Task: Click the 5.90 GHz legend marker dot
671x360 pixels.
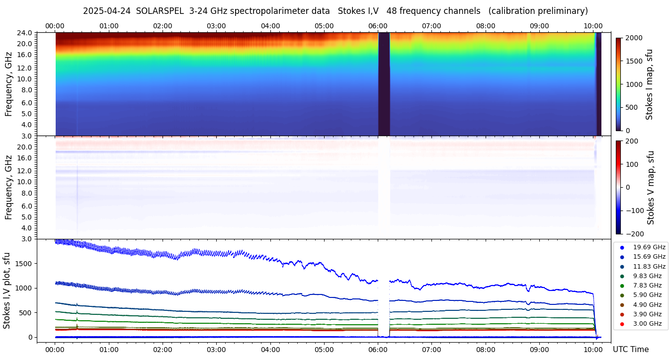Action: (x=622, y=295)
